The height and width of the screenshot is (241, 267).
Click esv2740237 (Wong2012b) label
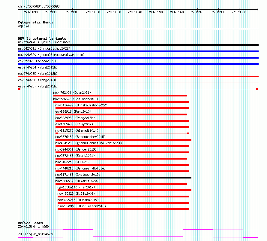(x=38, y=86)
